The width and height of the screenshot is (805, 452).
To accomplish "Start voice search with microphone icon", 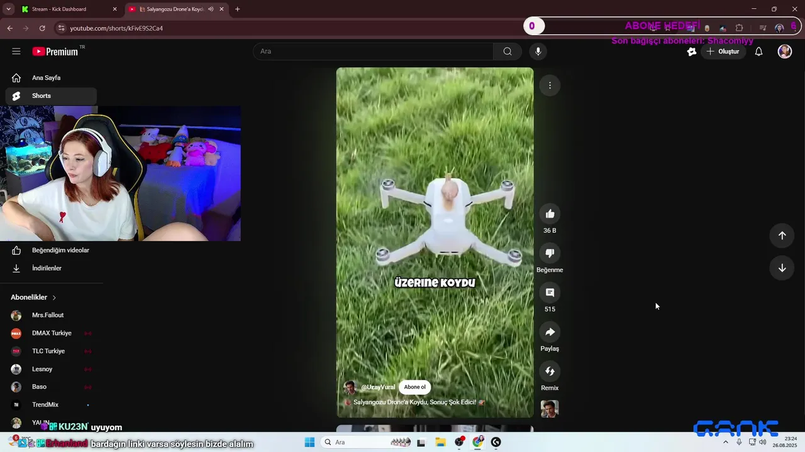I will tap(538, 51).
